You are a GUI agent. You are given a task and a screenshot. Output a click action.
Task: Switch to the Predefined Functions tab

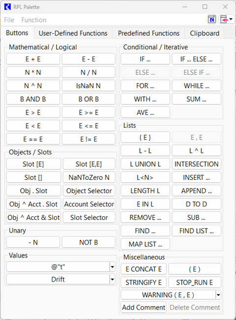(148, 33)
